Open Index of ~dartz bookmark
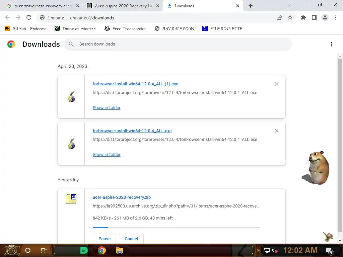Image resolution: width=343 pixels, height=257 pixels. (x=77, y=29)
